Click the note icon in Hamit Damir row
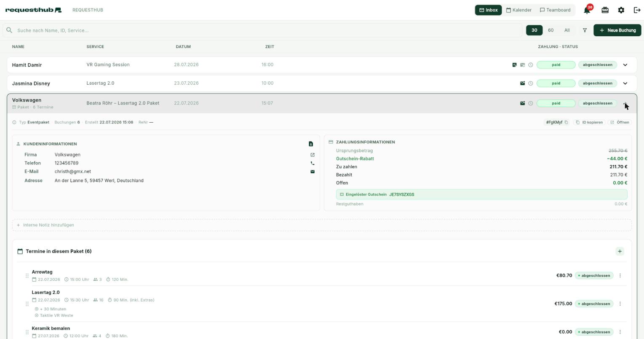Screen dimensions: 644x339 pos(514,65)
